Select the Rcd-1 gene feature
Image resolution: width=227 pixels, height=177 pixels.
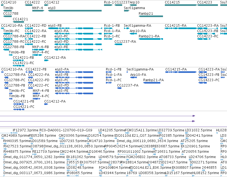tap(108, 5)
